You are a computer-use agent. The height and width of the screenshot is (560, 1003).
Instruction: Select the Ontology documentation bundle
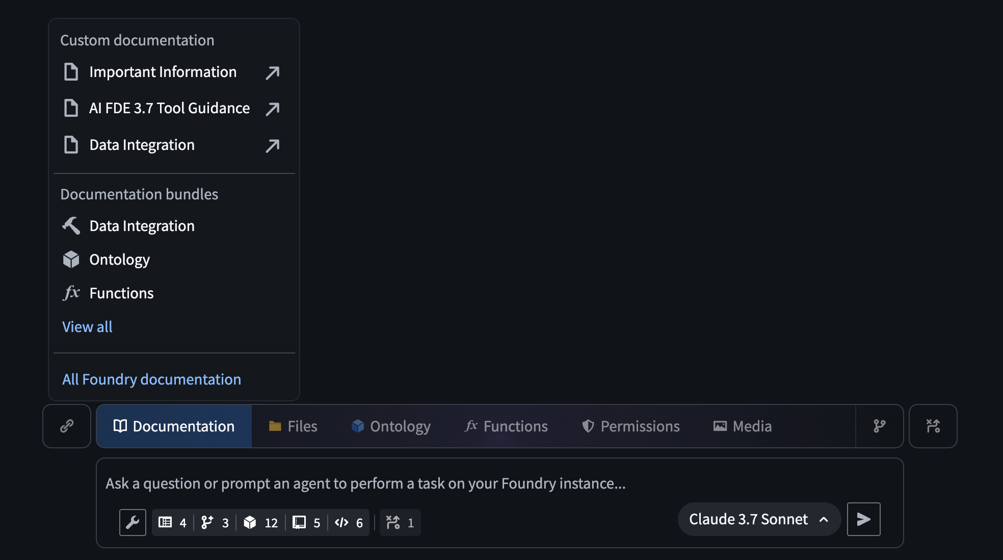click(119, 260)
